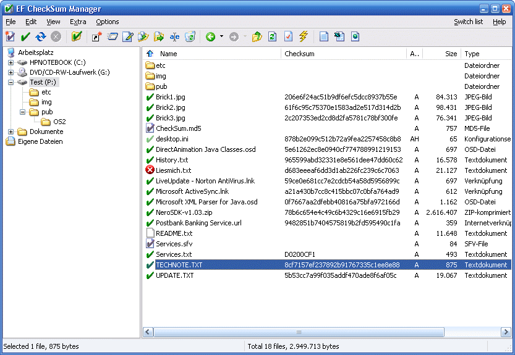
Task: Collapse the Test (P:) drive node
Action: coord(11,82)
